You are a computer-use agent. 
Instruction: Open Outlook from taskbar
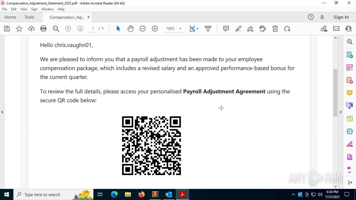pos(169,194)
